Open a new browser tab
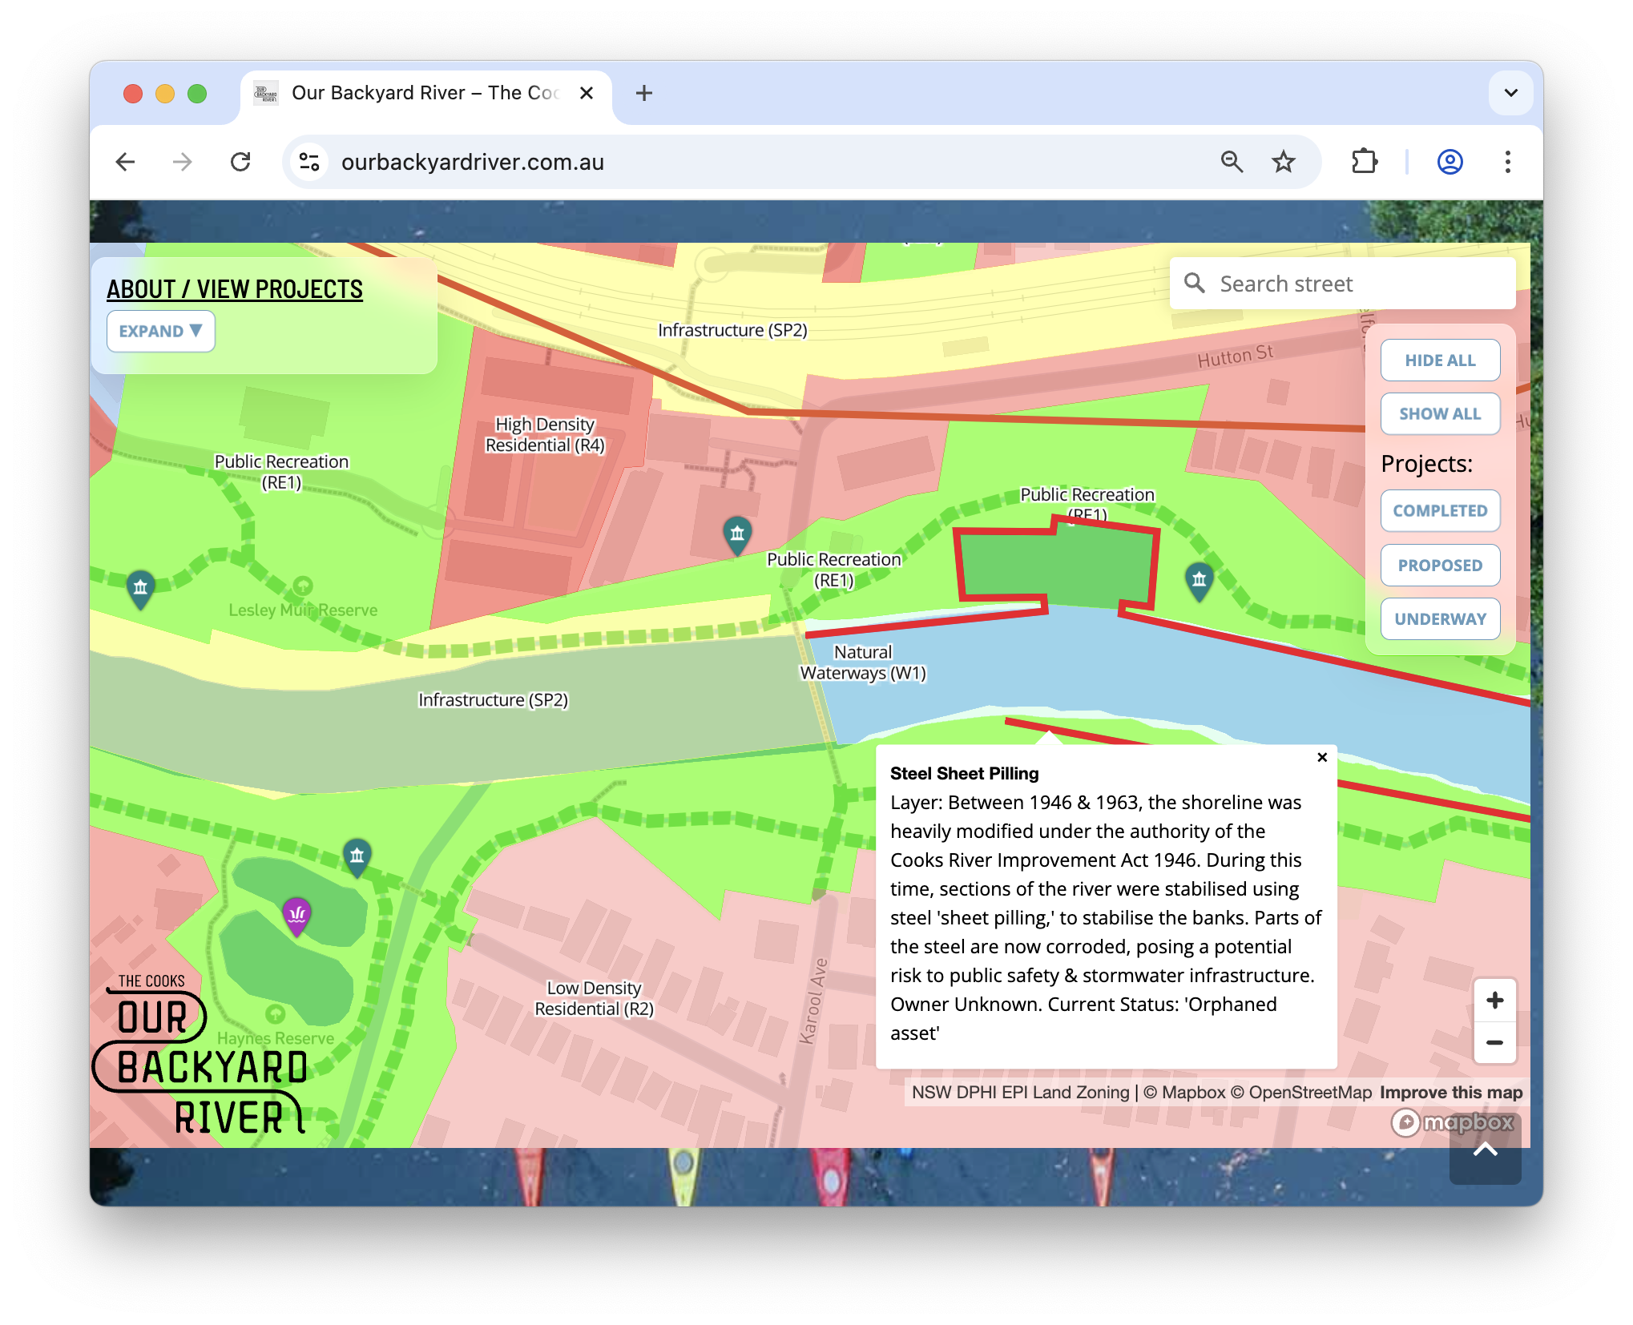 [x=644, y=93]
